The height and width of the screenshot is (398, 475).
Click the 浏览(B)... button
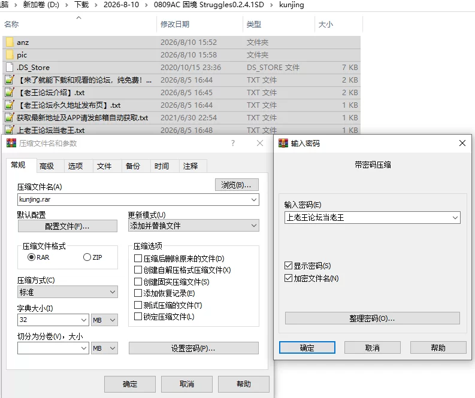[x=237, y=184]
